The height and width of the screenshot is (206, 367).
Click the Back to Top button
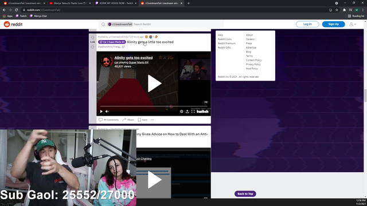245,194
